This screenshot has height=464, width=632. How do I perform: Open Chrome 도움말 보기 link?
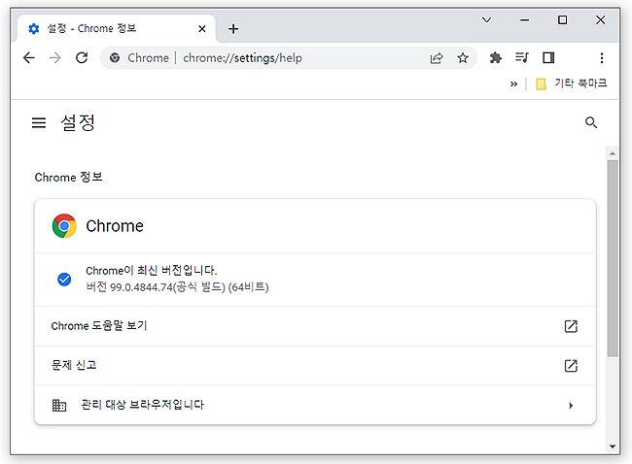coord(315,326)
